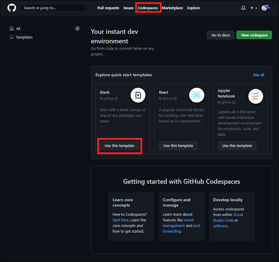Click Getting started with GitHub Codespaces heading
The height and width of the screenshot is (262, 279).
(181, 182)
